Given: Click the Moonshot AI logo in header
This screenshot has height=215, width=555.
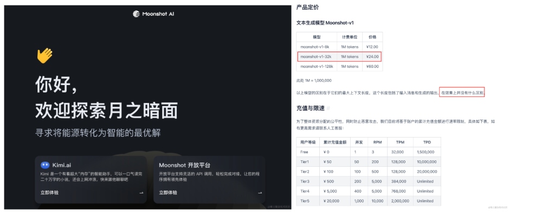Looking at the screenshot, I should (x=153, y=14).
